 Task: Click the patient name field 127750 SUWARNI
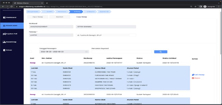[x=106, y=27]
